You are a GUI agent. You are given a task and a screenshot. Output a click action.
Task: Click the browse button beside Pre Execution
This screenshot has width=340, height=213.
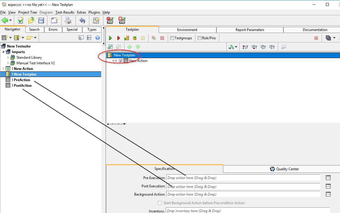pos(328,178)
